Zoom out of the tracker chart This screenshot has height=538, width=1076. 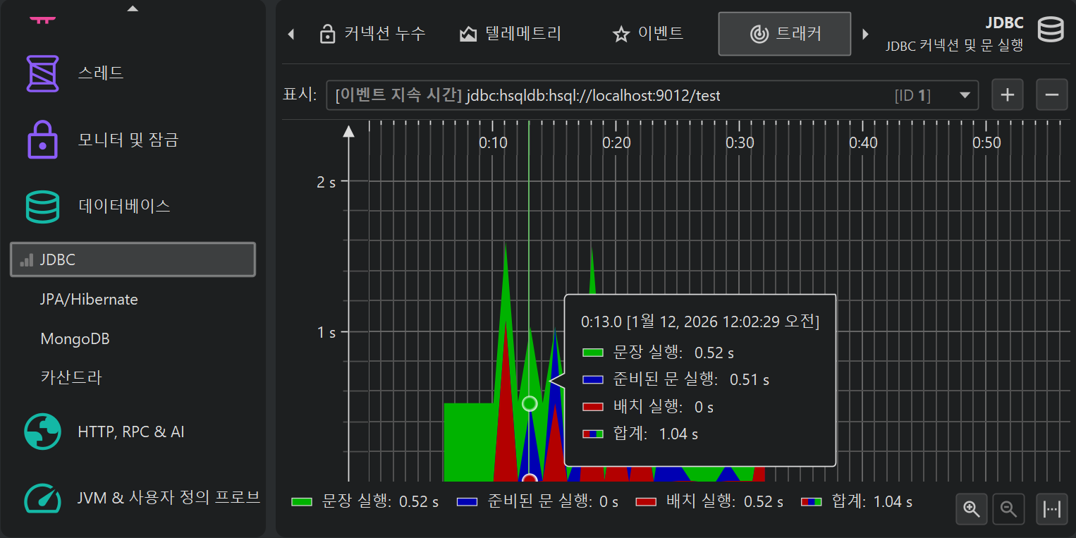[1009, 509]
